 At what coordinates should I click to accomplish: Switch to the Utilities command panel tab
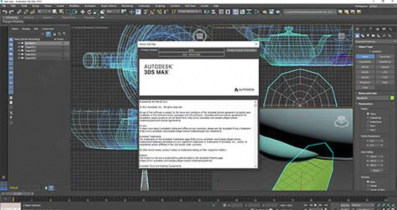click(390, 30)
